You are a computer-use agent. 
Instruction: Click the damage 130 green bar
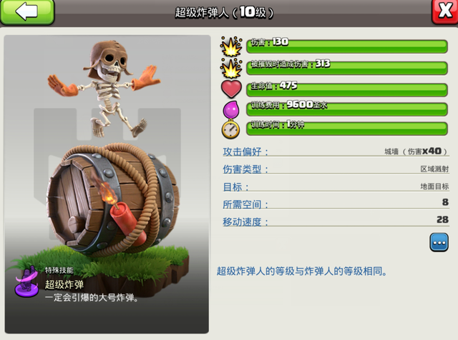(347, 46)
